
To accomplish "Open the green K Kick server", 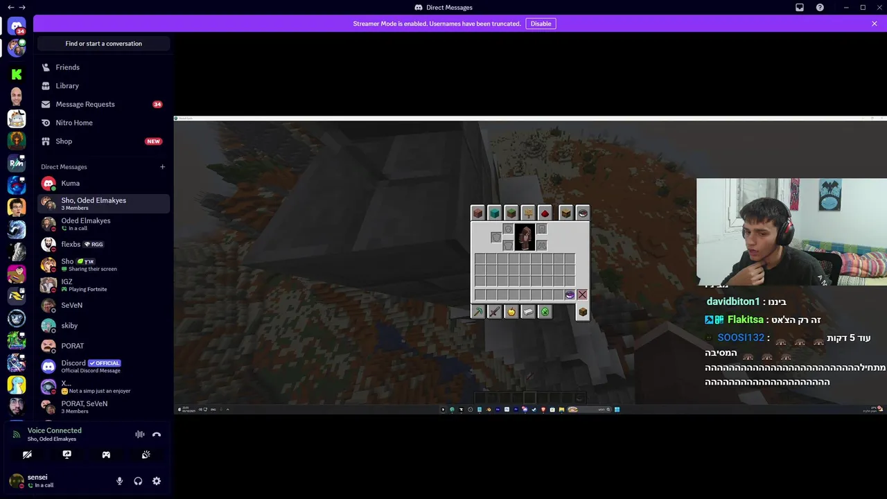I will pyautogui.click(x=17, y=74).
